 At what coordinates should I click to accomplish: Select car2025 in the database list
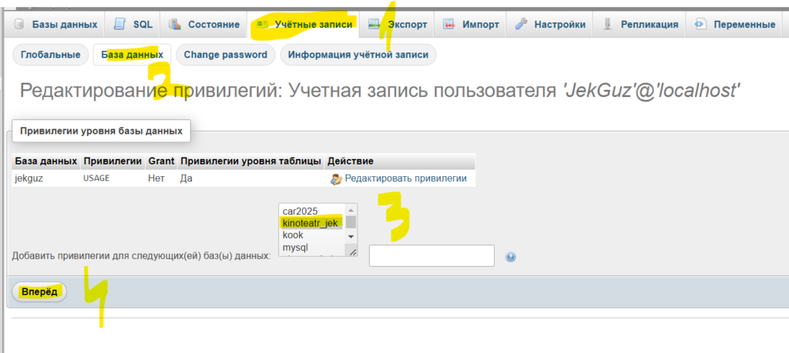click(311, 211)
